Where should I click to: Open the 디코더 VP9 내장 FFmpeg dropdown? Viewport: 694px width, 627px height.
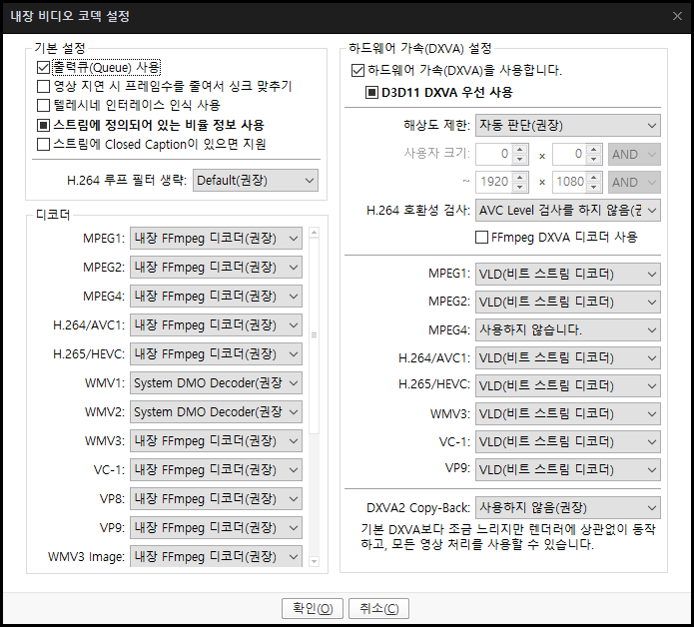point(216,528)
